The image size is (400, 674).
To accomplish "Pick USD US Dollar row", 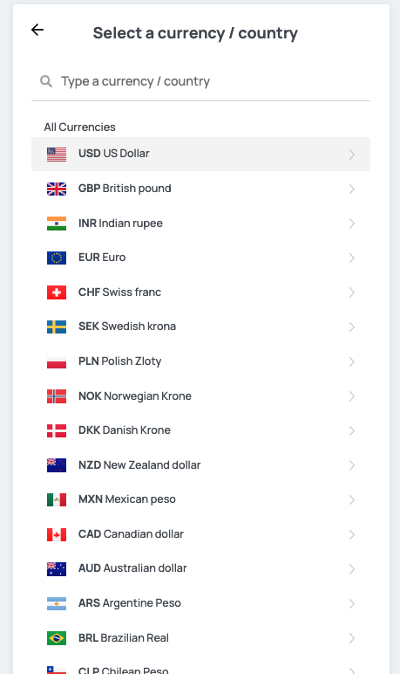I will (x=200, y=154).
